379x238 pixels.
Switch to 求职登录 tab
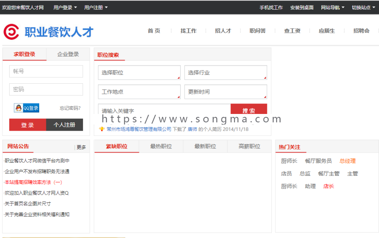(24, 54)
